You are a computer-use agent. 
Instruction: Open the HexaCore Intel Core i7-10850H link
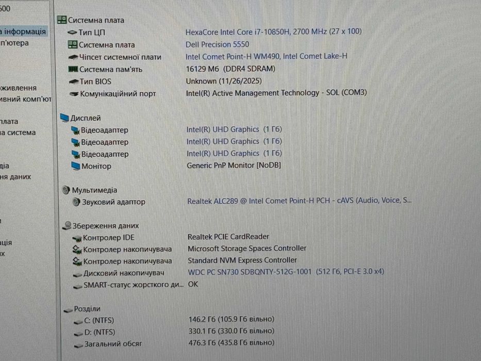274,31
